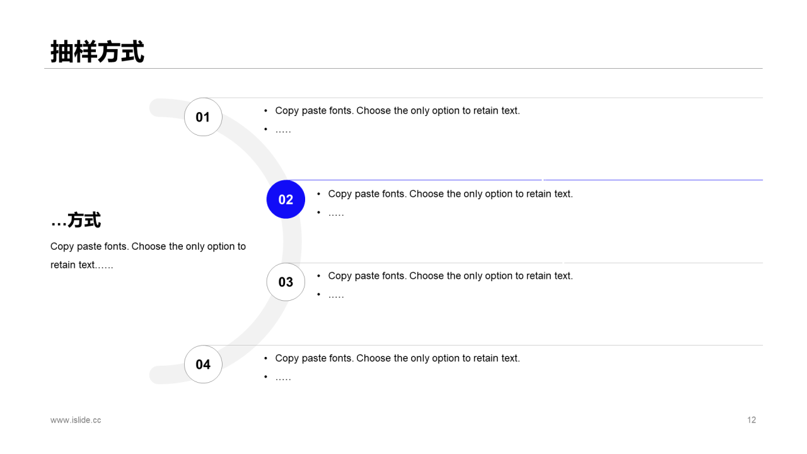Select the first bullet text beside 02
The width and height of the screenshot is (807, 454).
coord(450,194)
